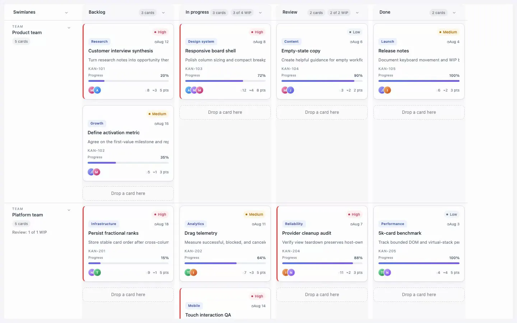The image size is (517, 323).
Task: Click avatar J on Empty-state copy card
Action: tap(290, 90)
